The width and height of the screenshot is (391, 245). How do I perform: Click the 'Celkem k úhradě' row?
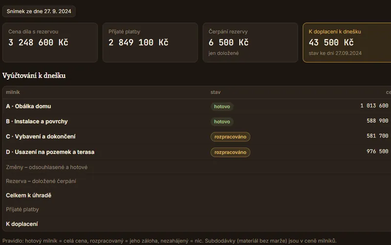pos(197,195)
